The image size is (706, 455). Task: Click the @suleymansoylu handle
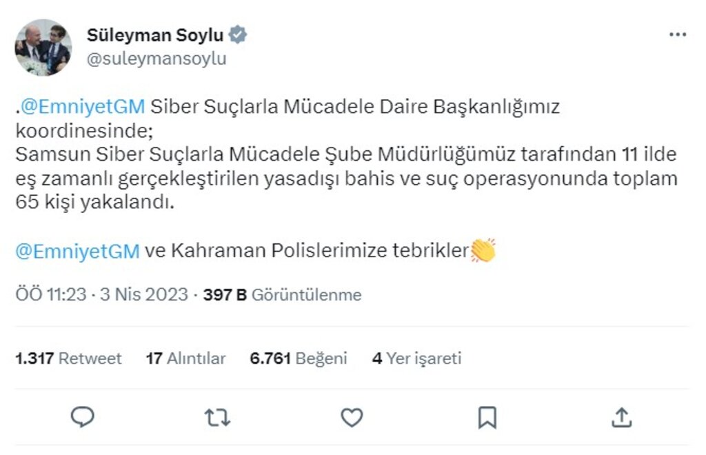pos(157,59)
